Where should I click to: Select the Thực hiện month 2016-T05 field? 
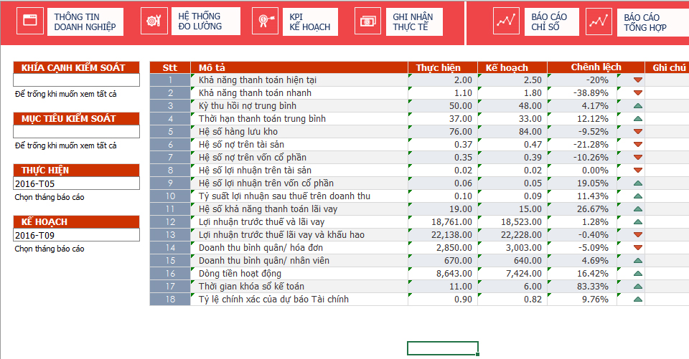(x=76, y=183)
